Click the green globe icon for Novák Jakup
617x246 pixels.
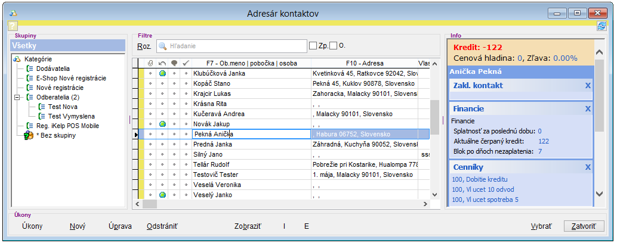(x=162, y=124)
